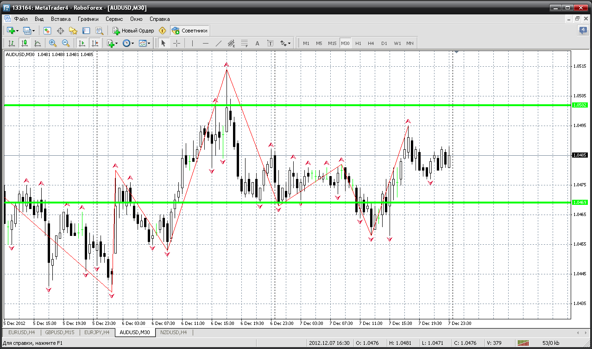Select the Equidistant Channel tool
Screen dimensions: 592x349
pyautogui.click(x=232, y=43)
